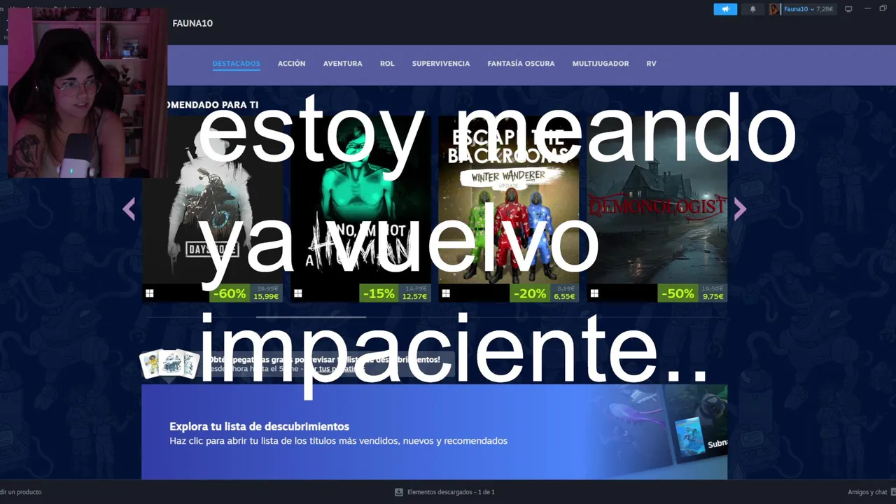Click the -50% discount price 9,75€
This screenshot has height=504, width=896.
692,293
